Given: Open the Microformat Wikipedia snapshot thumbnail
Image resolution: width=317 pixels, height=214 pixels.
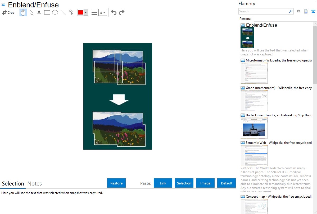Looking at the screenshot, I should pyautogui.click(x=254, y=73).
